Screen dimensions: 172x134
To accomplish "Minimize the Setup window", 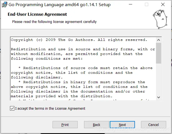I will (131, 4).
